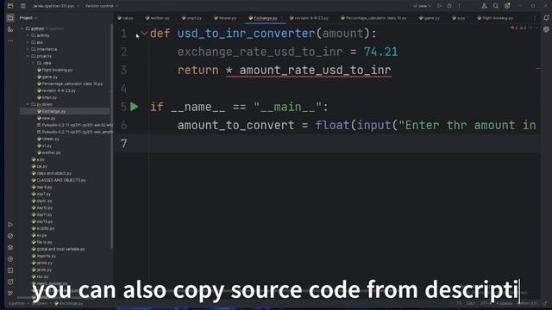
Task: Open the Structure tool window icon
Action: pos(10,29)
